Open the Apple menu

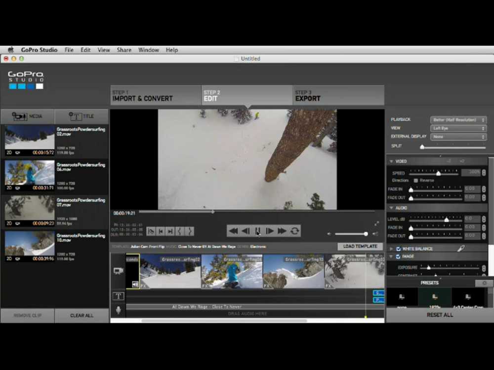point(11,50)
